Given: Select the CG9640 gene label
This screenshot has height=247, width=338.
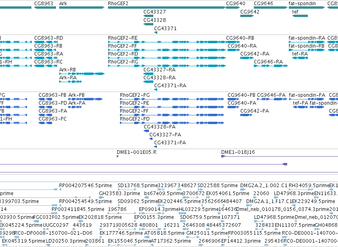Looking at the screenshot, I should click(236, 4).
